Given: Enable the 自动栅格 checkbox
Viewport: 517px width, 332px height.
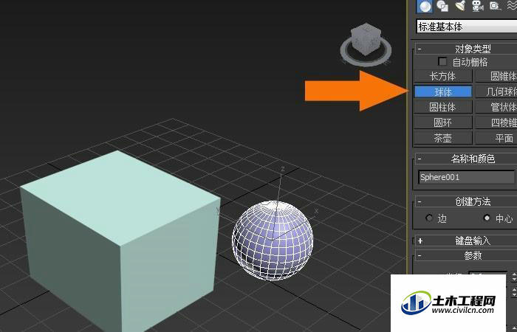Looking at the screenshot, I should click(442, 61).
